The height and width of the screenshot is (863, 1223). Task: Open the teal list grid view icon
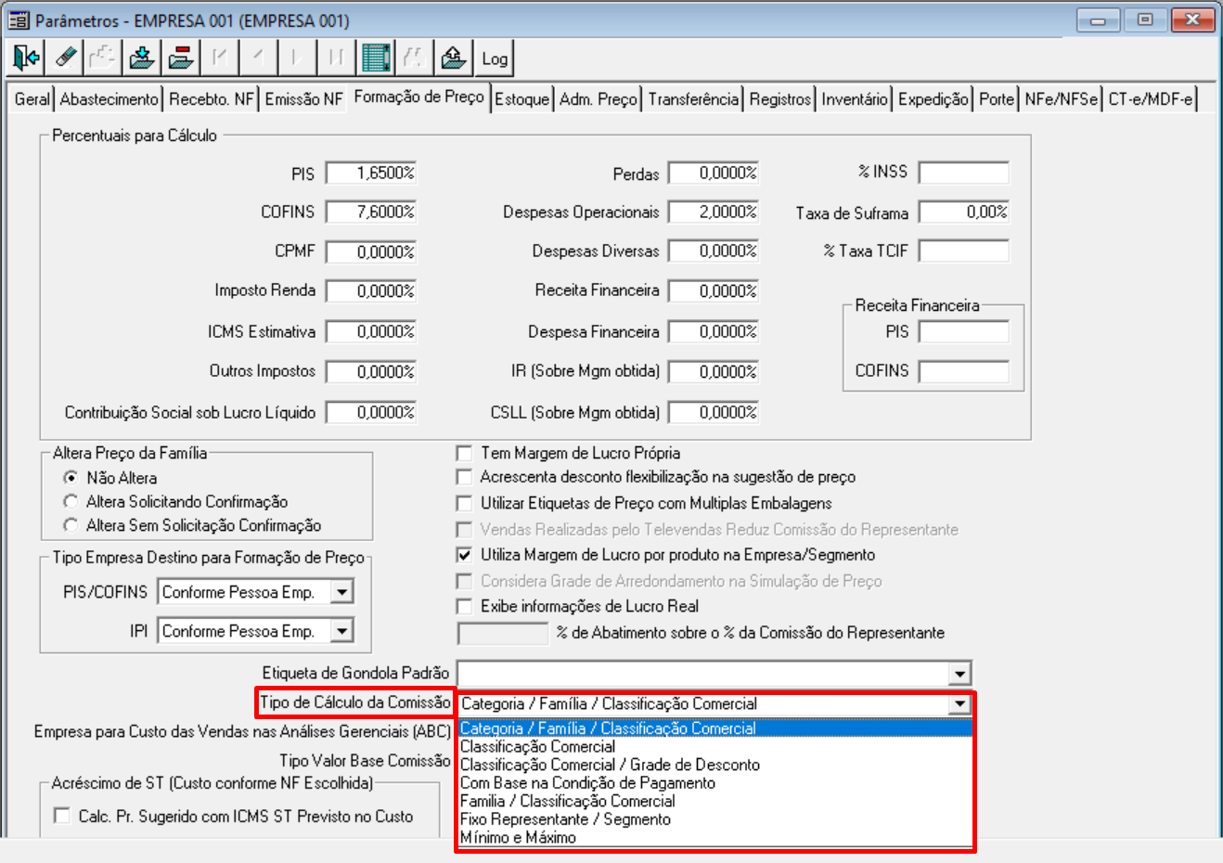tap(376, 58)
